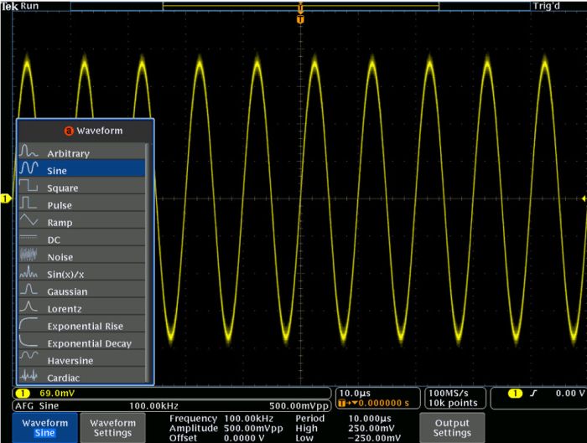Click the Waveform menu scrollbar

click(x=148, y=261)
